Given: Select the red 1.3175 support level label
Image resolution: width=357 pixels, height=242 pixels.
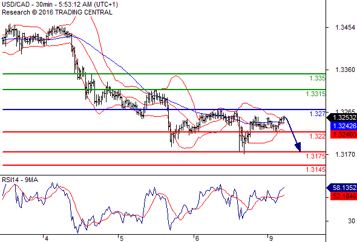Looking at the screenshot, I should (x=316, y=156).
